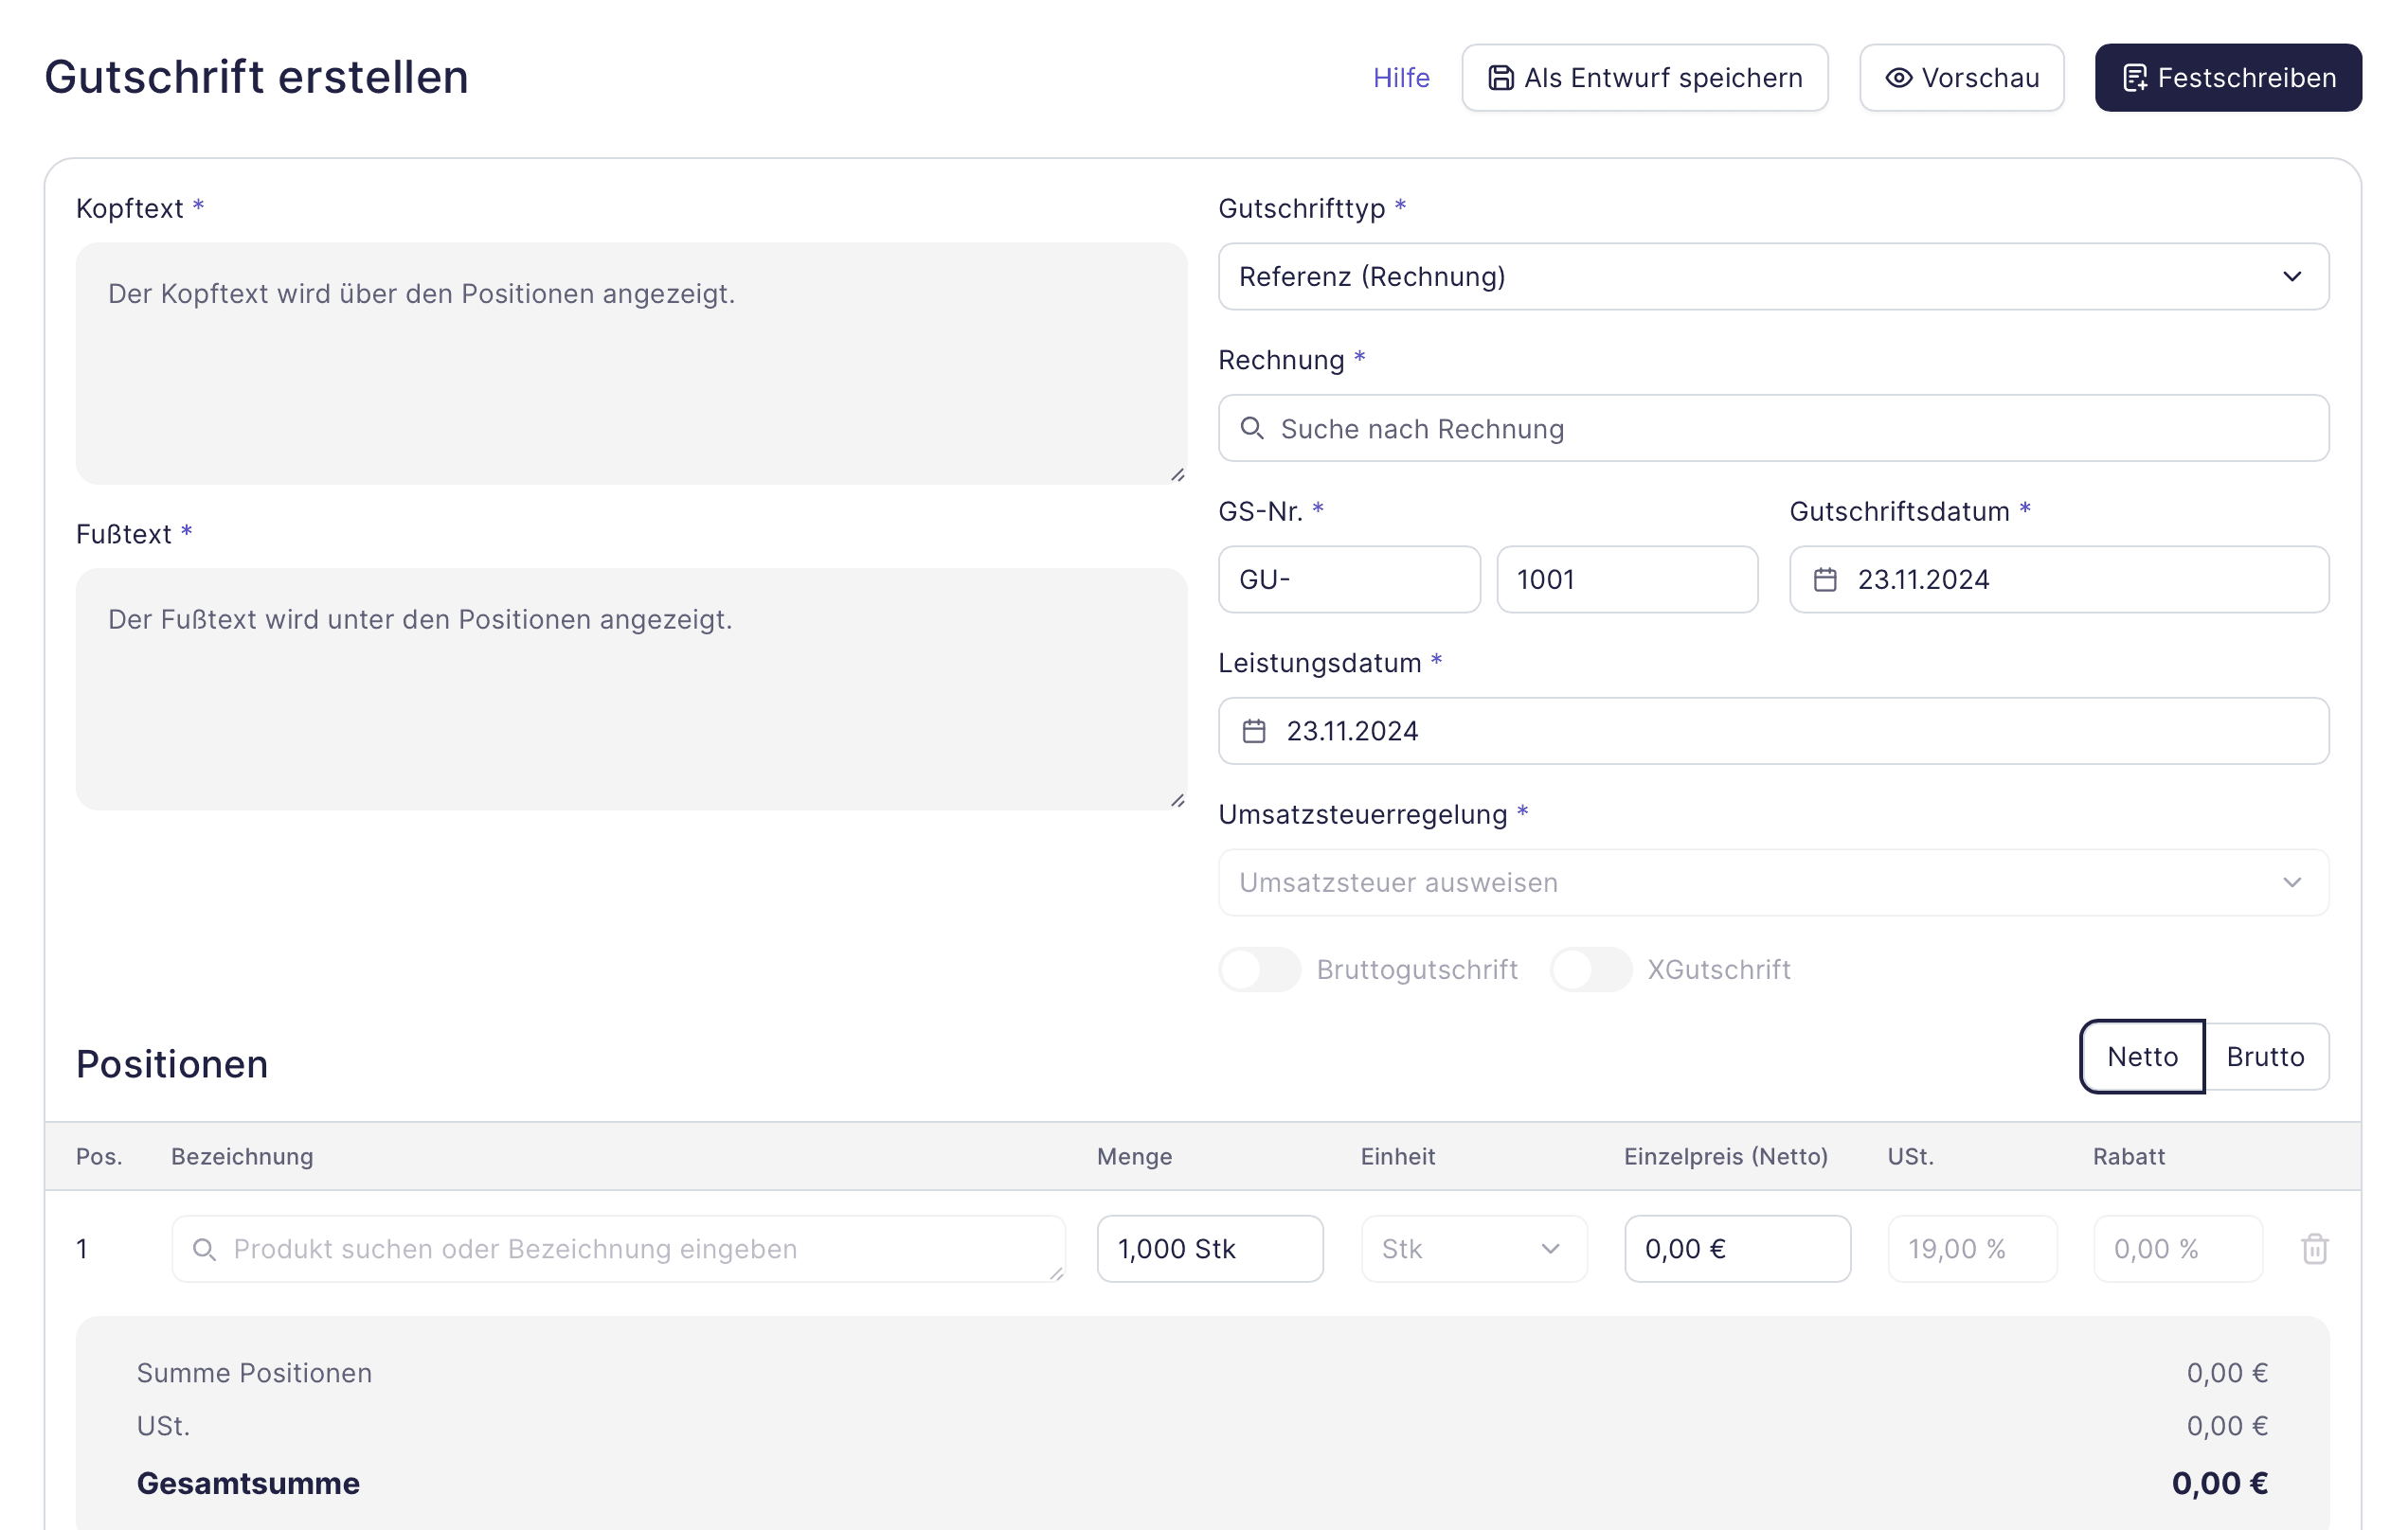
Task: Open the Vorschau preview
Action: (x=1961, y=78)
